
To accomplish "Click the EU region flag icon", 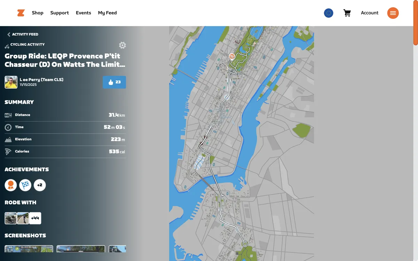I will (328, 13).
